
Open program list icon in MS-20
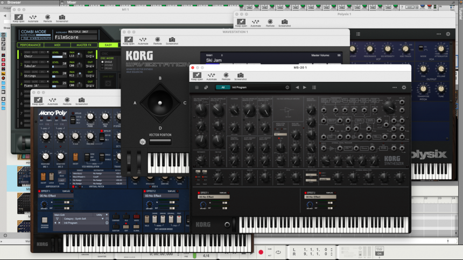(314, 87)
